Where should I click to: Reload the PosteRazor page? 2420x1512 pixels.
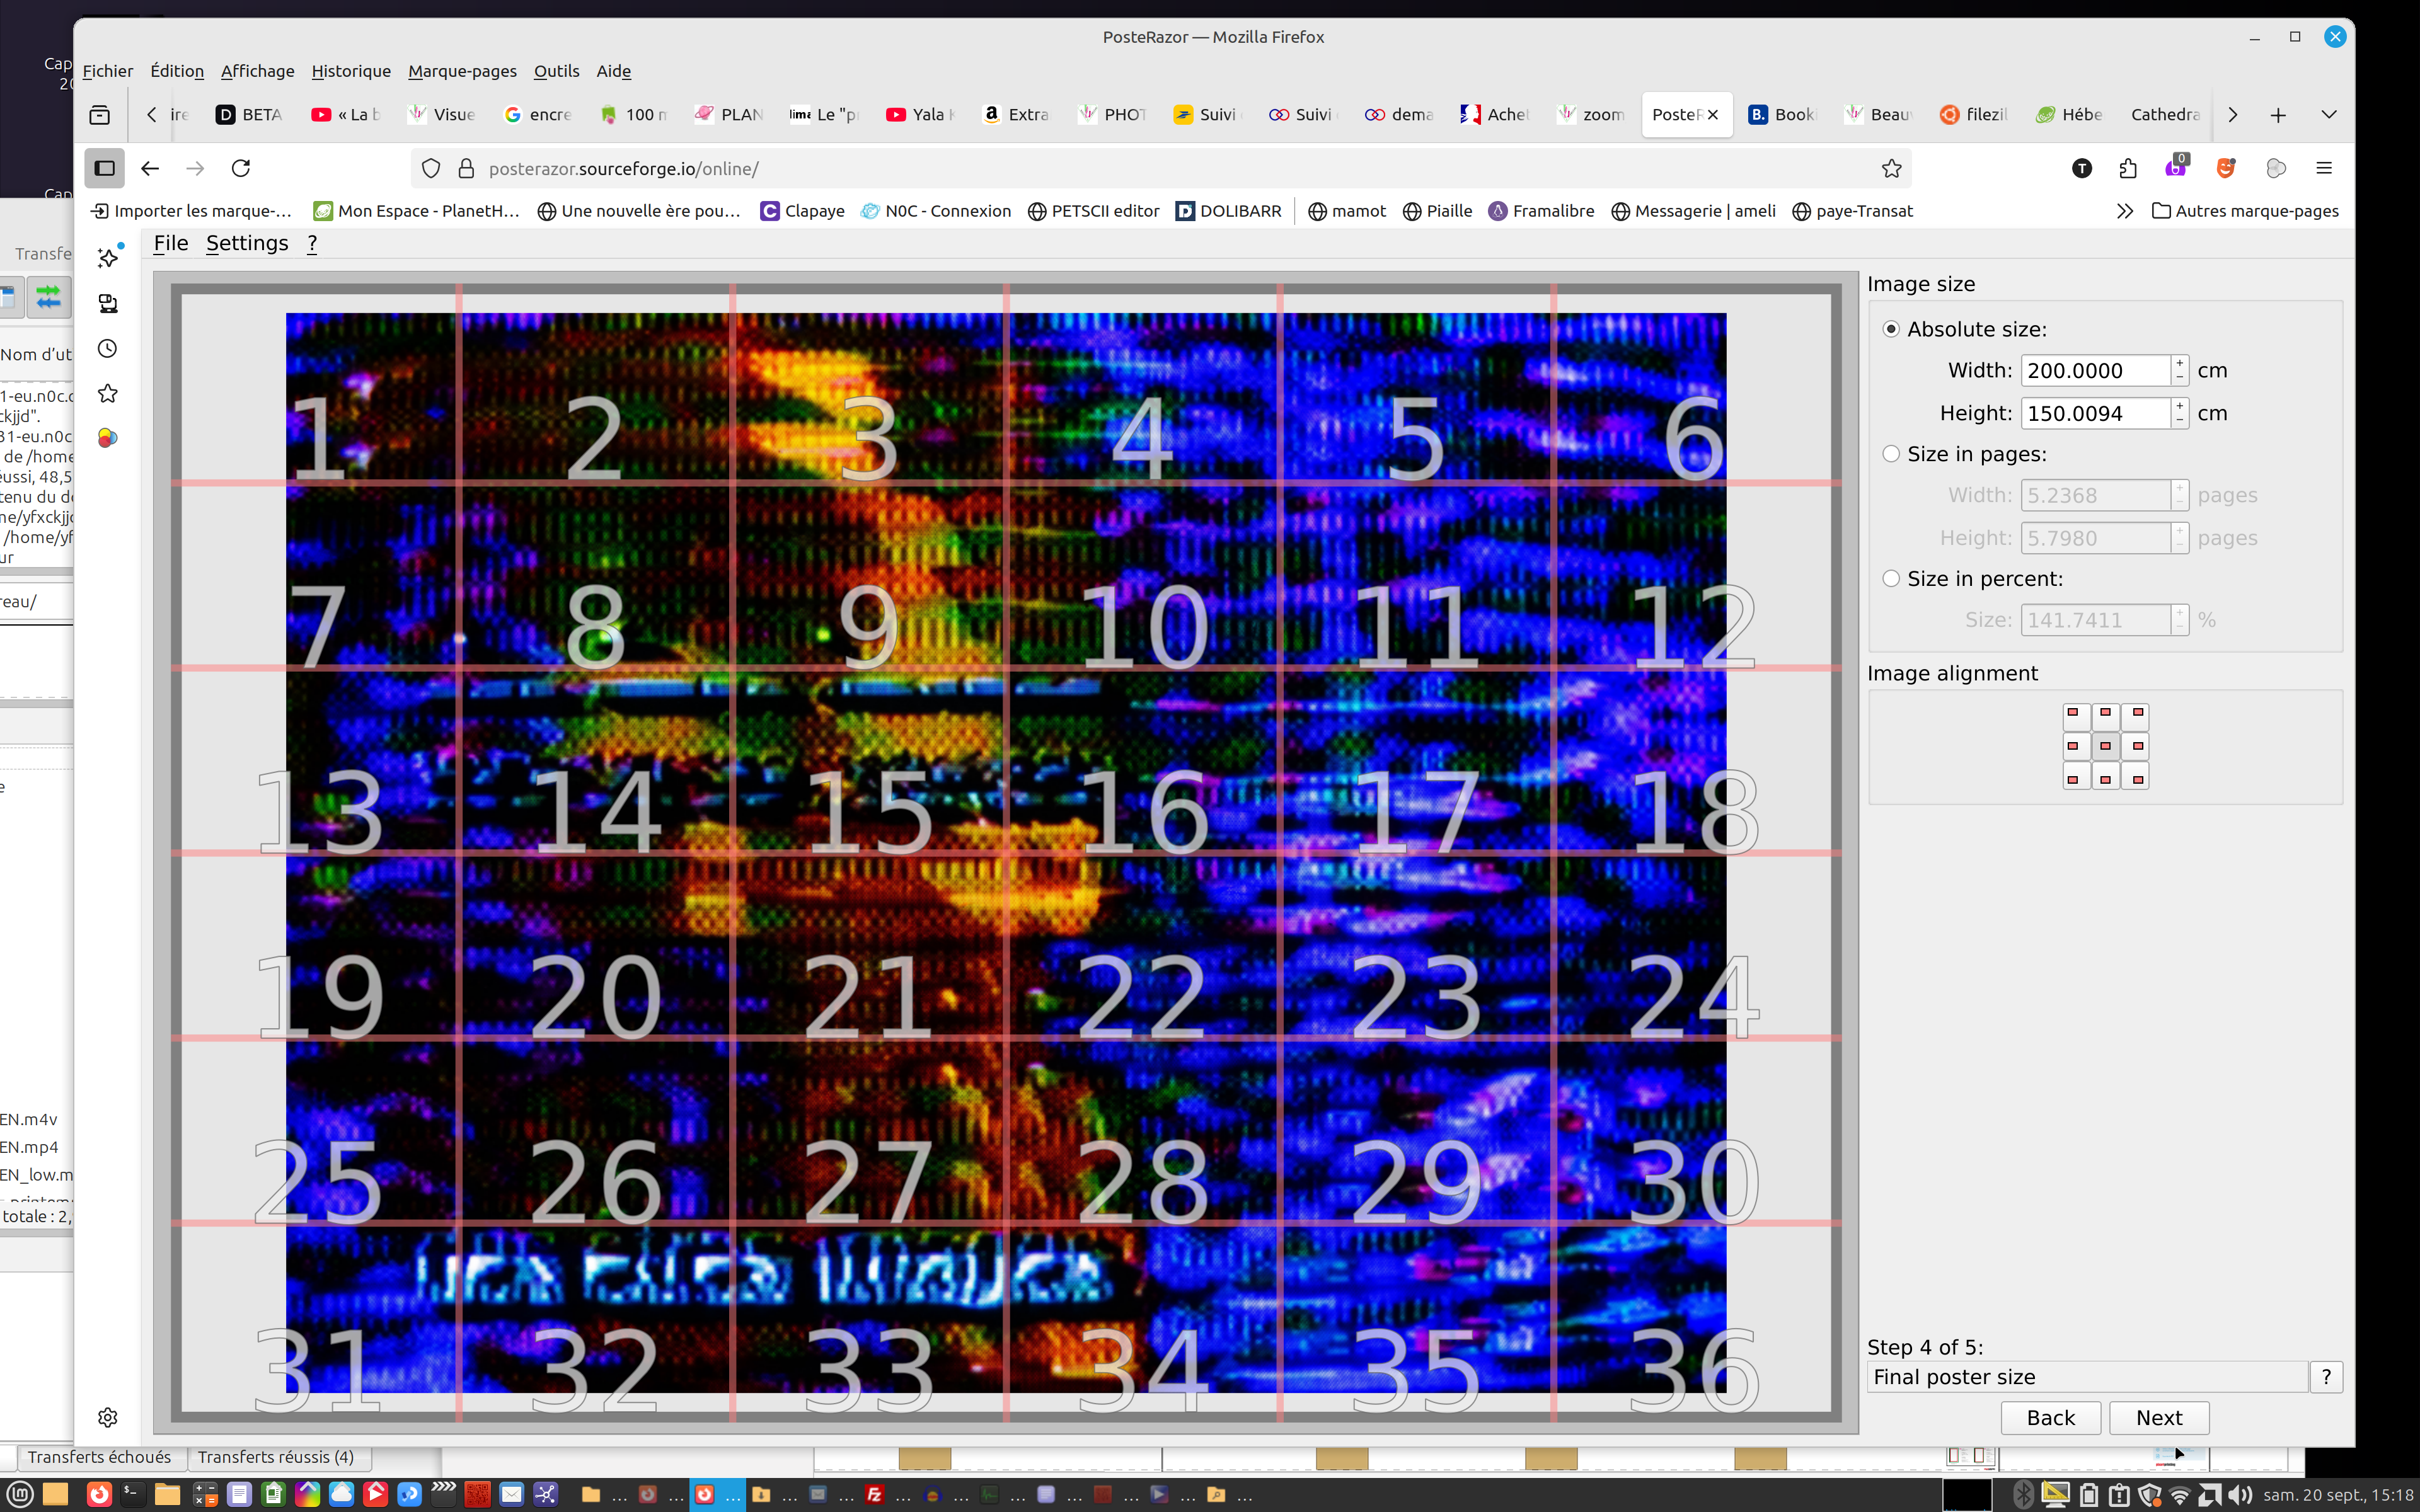241,168
